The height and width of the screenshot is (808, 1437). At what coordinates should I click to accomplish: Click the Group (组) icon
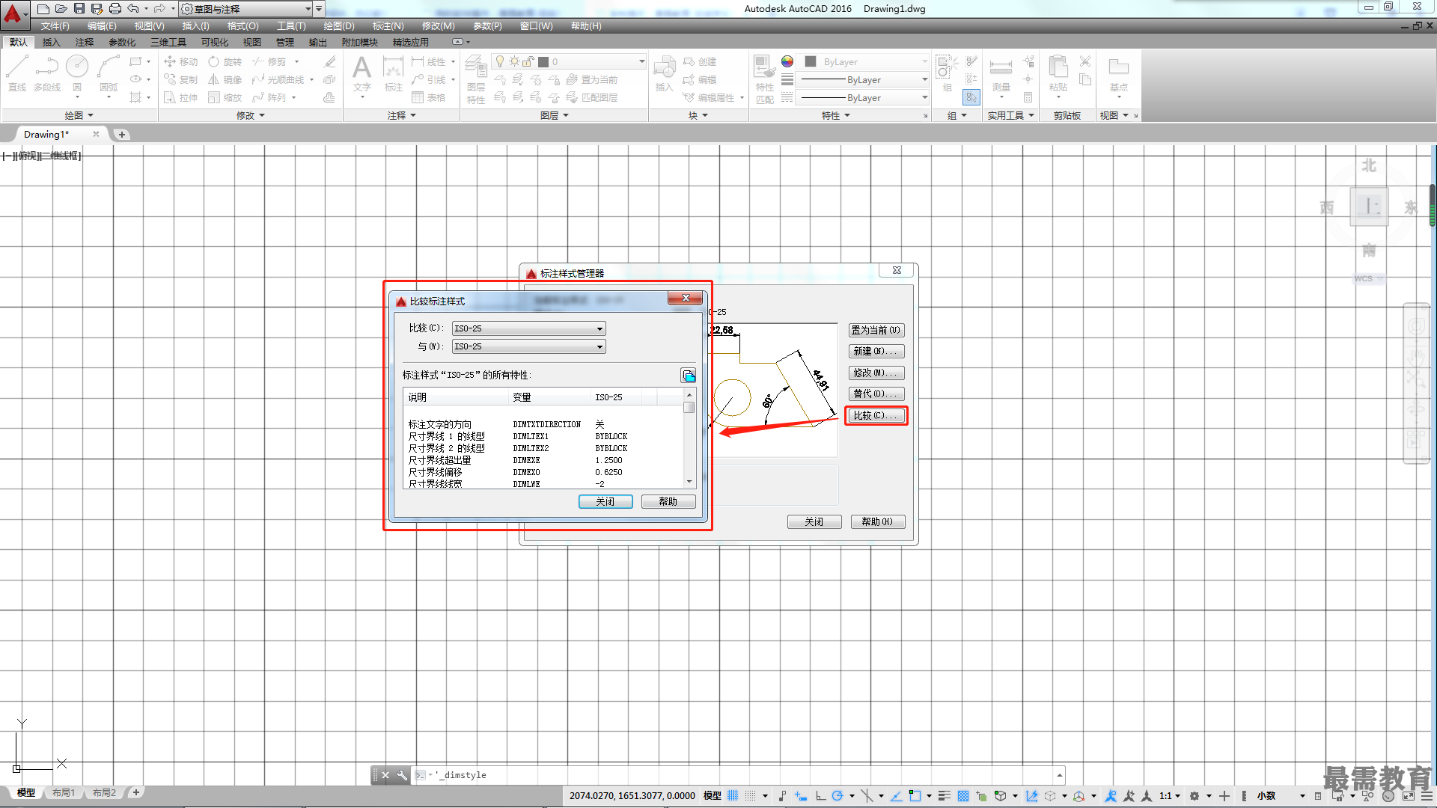pos(946,73)
